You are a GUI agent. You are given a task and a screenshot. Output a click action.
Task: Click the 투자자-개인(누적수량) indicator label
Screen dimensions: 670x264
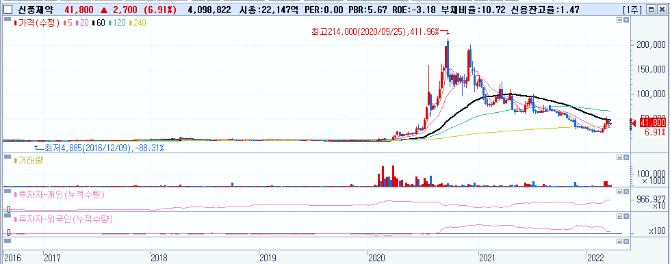[x=60, y=195]
